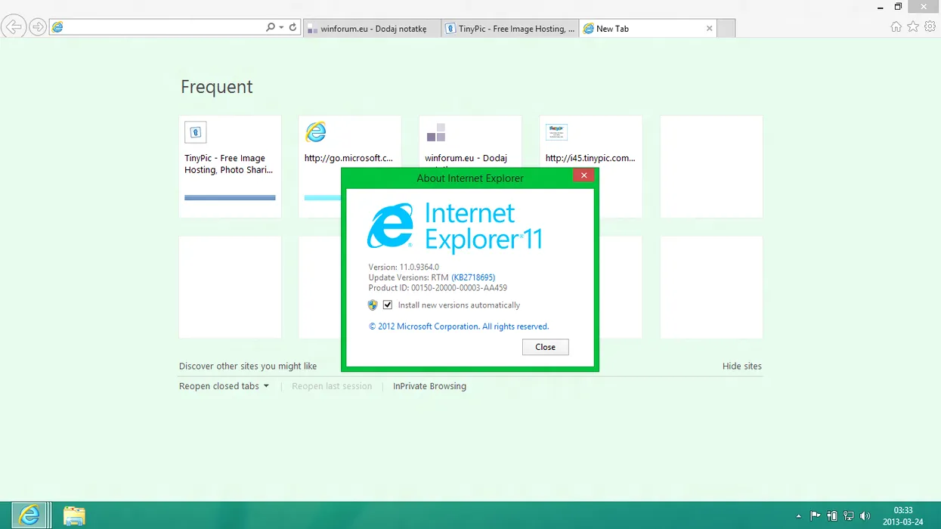
Task: Close the New Tab using its X
Action: 709,29
